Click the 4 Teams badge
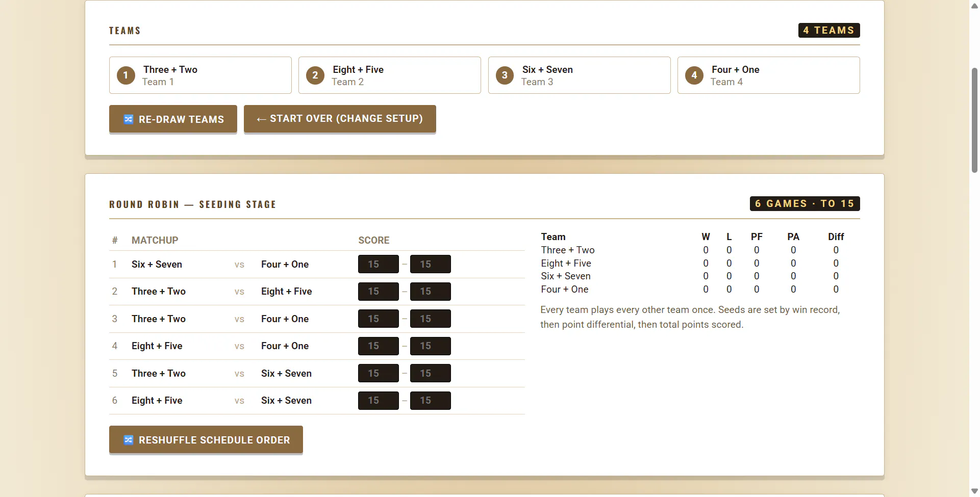980x497 pixels. click(x=829, y=31)
